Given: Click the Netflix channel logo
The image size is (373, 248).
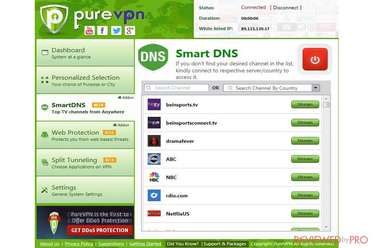Looking at the screenshot, I should [x=154, y=214].
